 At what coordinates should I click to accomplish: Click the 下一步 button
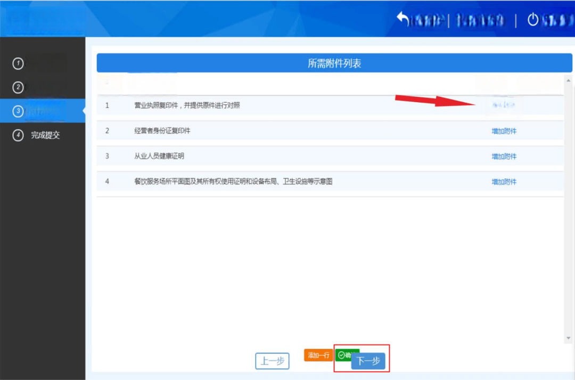[x=368, y=361]
